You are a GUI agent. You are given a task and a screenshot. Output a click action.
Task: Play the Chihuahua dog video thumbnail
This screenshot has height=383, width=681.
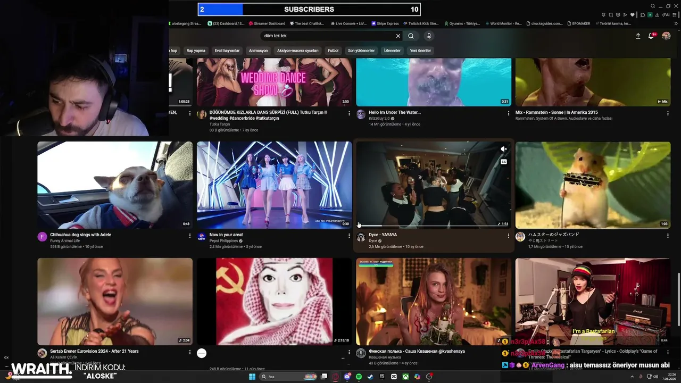point(115,185)
